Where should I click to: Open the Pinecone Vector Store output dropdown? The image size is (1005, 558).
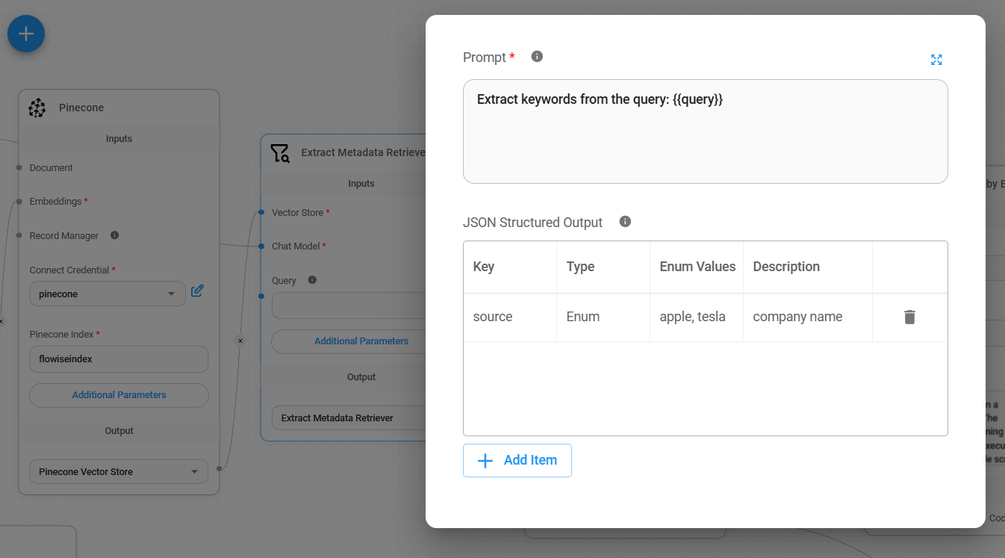point(119,472)
